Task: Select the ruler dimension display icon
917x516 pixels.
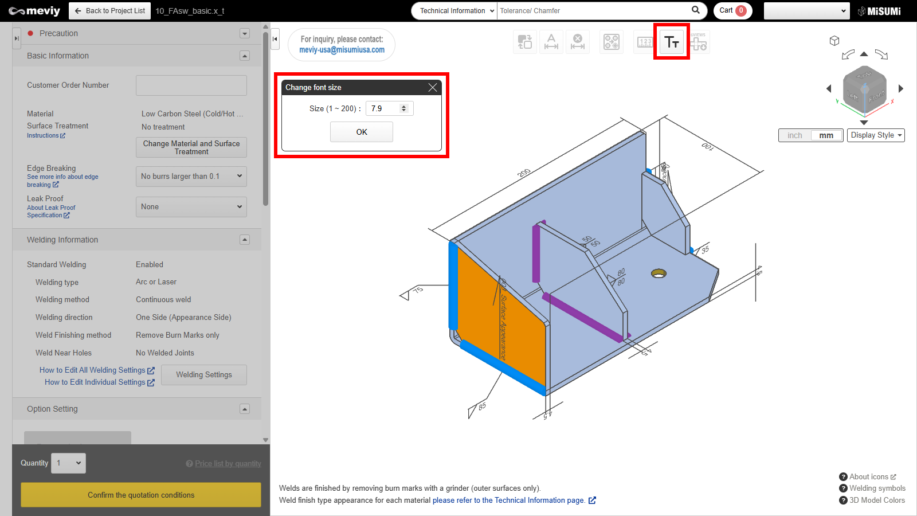Action: 645,42
